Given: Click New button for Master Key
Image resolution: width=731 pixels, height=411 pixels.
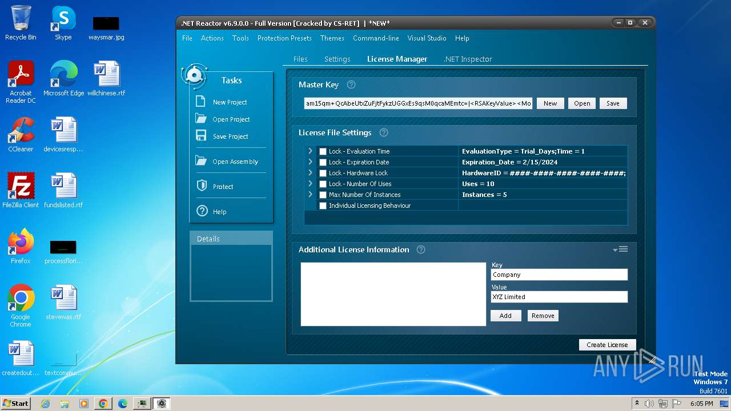Looking at the screenshot, I should 551,103.
